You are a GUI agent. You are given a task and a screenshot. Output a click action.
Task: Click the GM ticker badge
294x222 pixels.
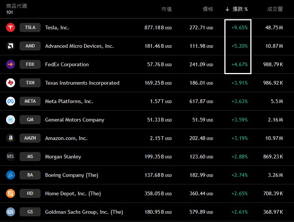(30, 120)
